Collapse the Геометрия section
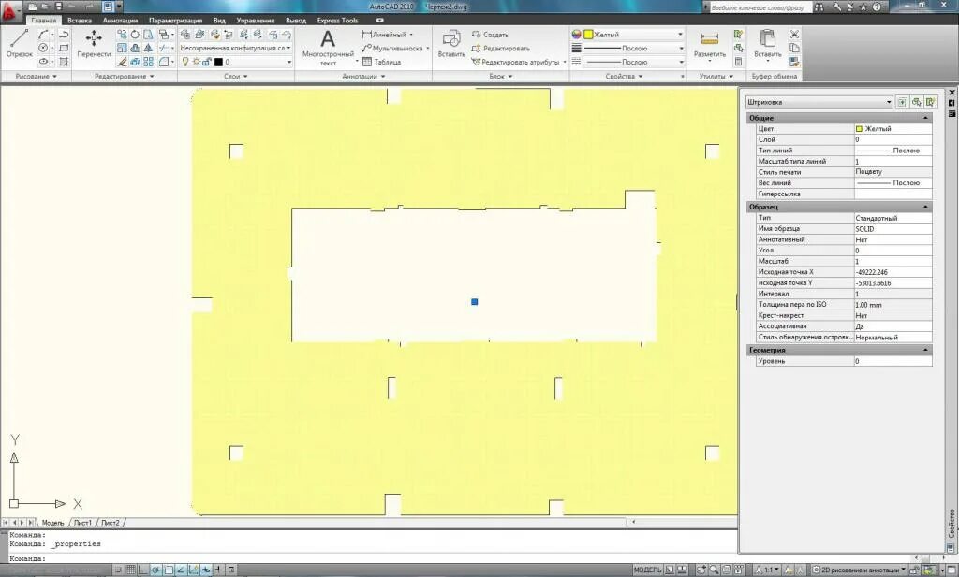 coord(925,350)
